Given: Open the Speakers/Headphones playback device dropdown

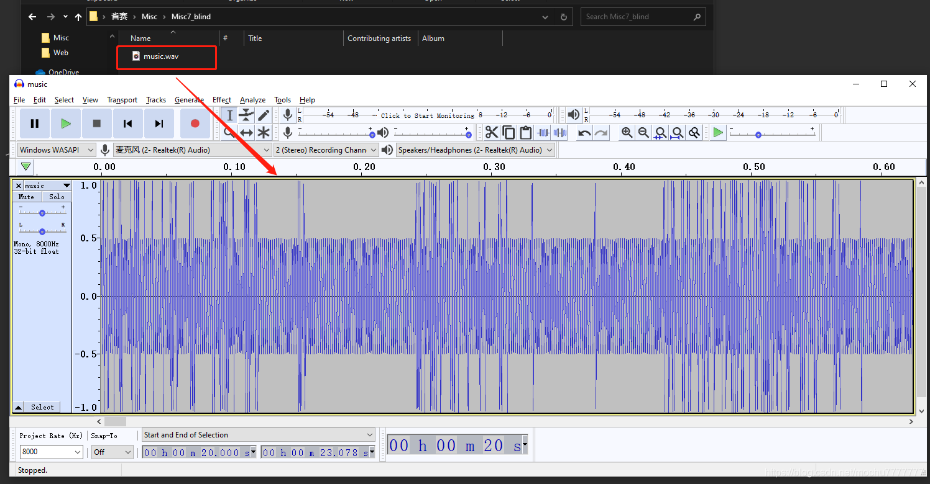Looking at the screenshot, I should [x=476, y=150].
